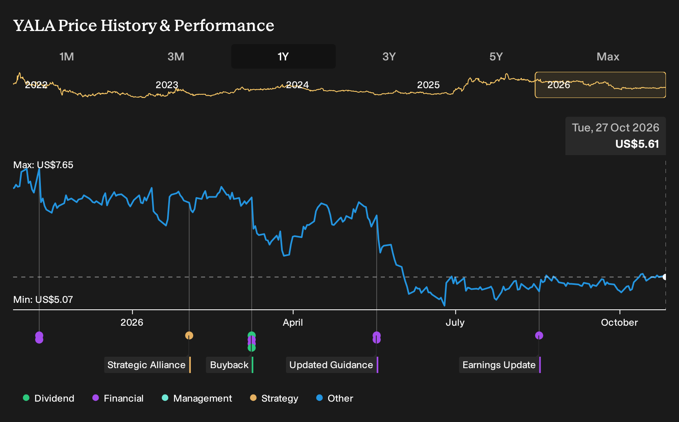
Task: Select the 1Y time range tab
Action: pyautogui.click(x=284, y=56)
